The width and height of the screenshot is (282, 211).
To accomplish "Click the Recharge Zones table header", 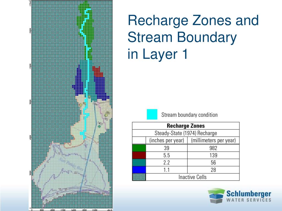I will 186,126.
